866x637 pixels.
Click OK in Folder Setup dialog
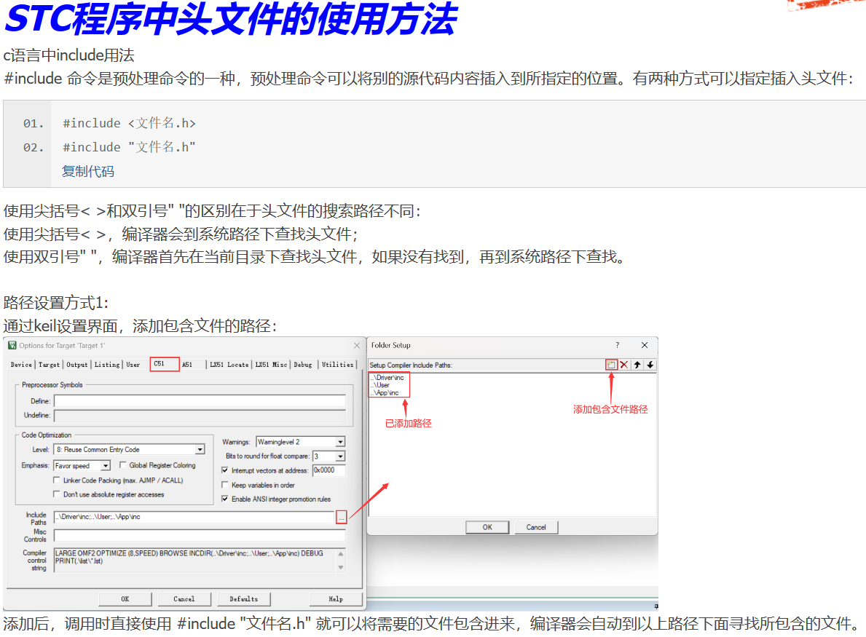[487, 527]
